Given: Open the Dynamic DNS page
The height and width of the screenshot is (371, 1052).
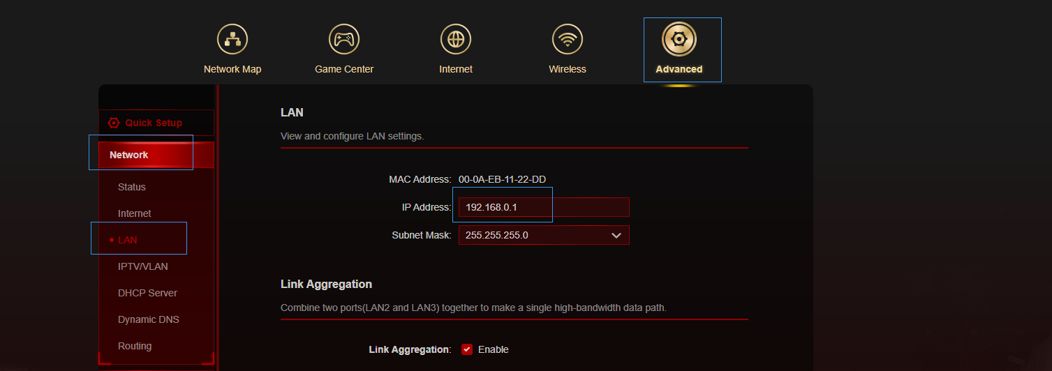Looking at the screenshot, I should (149, 319).
